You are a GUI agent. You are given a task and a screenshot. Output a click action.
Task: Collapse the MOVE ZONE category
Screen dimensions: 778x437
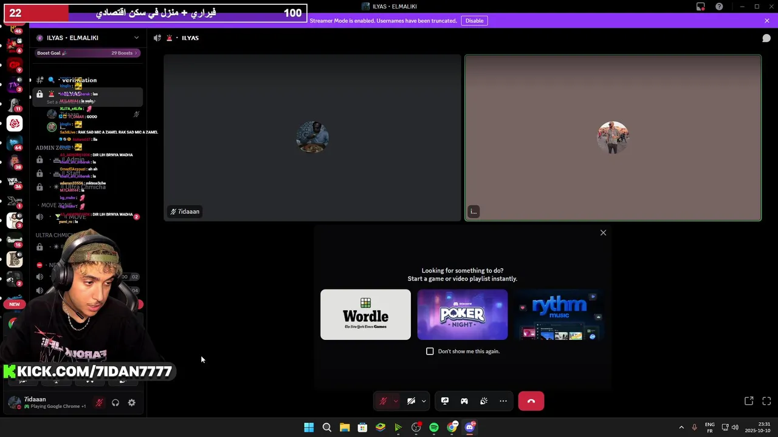click(x=56, y=205)
